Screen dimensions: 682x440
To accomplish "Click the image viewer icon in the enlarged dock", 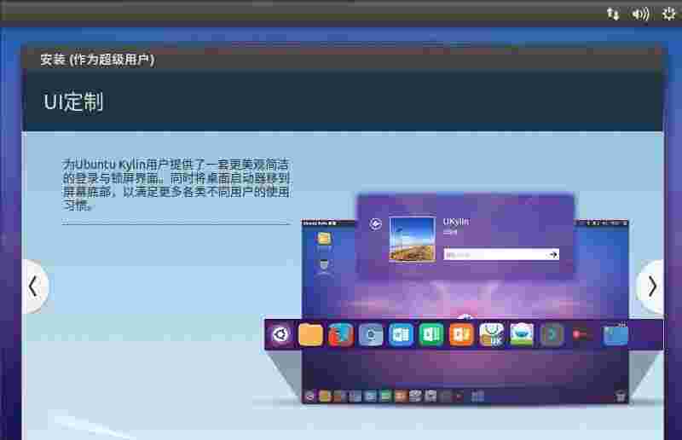I will tap(522, 334).
